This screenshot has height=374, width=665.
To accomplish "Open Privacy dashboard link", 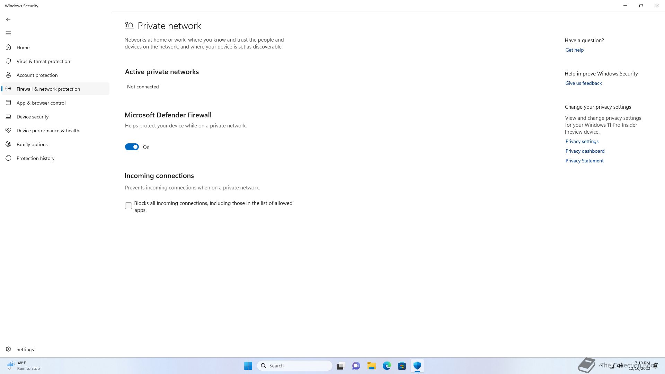I will (x=585, y=151).
